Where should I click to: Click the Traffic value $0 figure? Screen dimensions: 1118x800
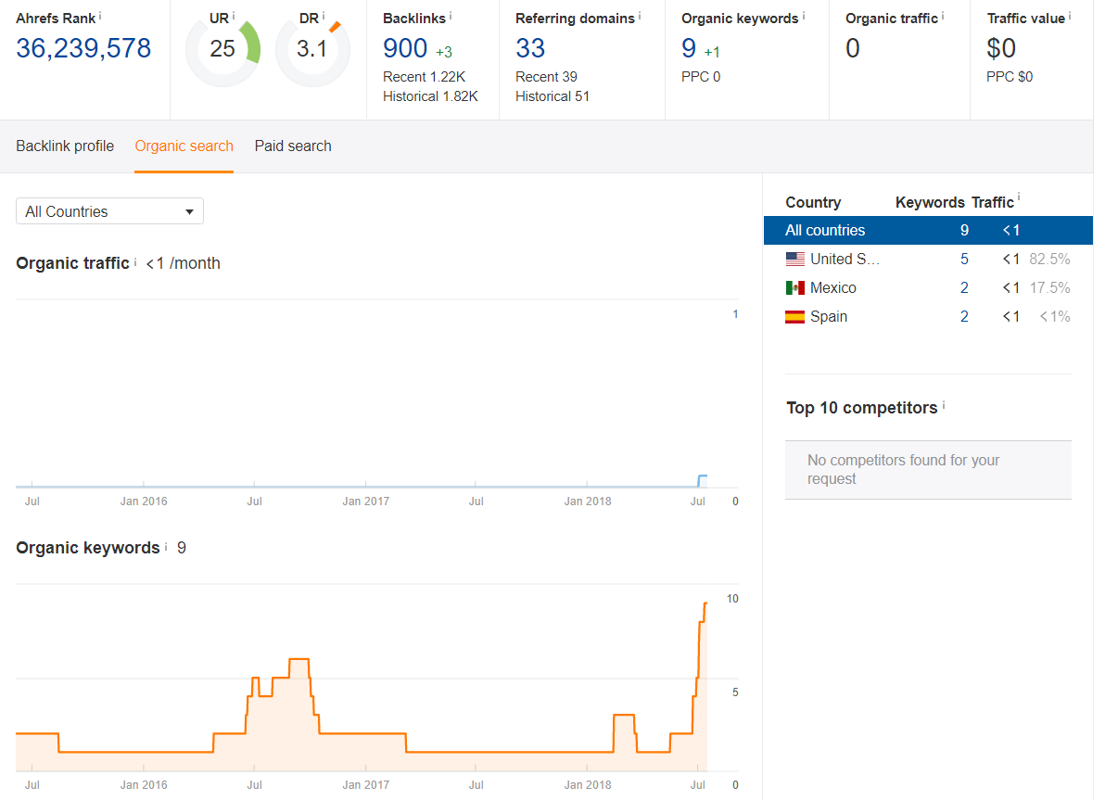tap(1001, 48)
